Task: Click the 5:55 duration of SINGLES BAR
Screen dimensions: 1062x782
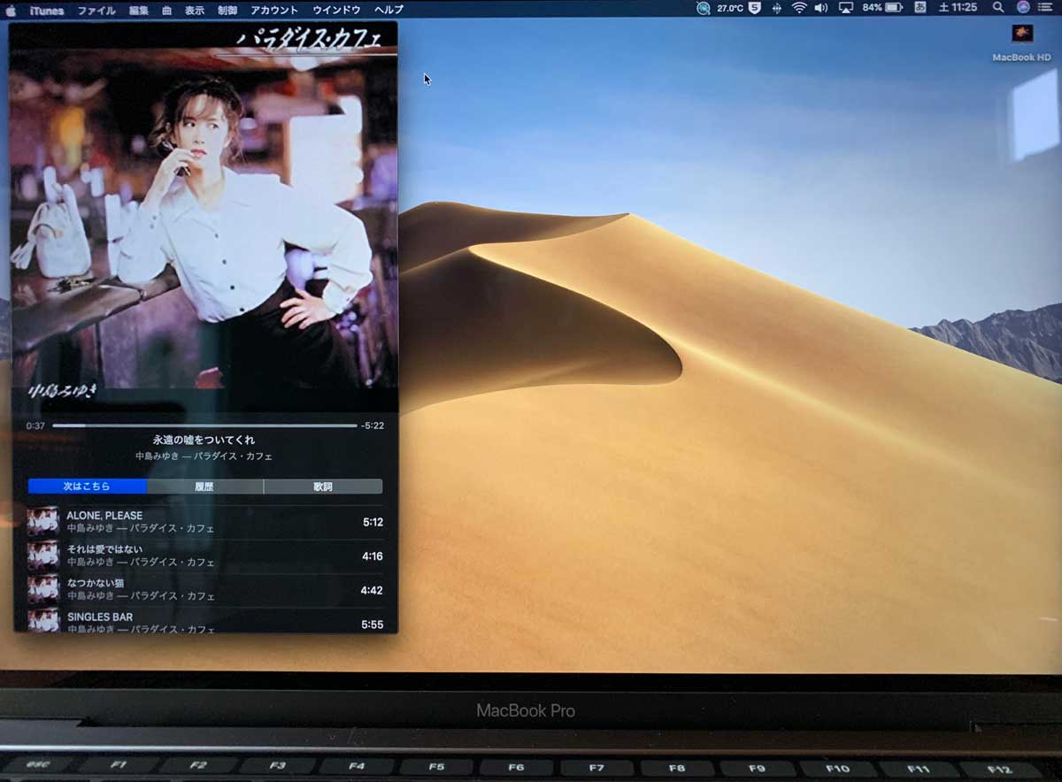Action: (x=373, y=625)
